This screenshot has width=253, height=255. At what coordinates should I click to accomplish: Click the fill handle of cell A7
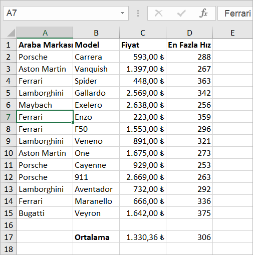(73, 122)
